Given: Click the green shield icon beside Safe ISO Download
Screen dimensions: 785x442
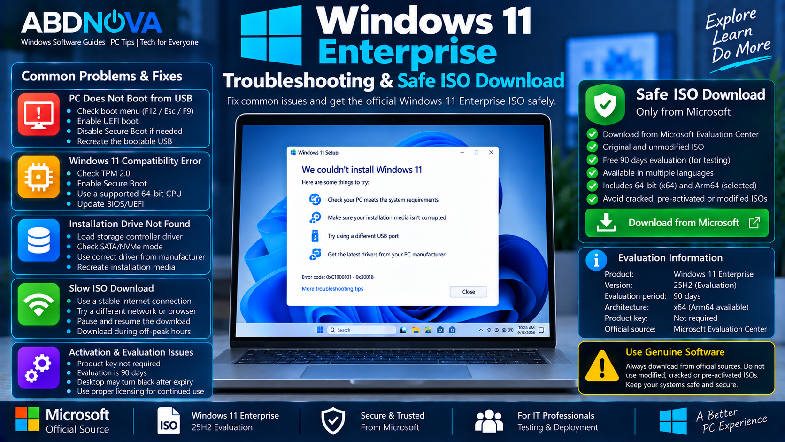Looking at the screenshot, I should 606,104.
